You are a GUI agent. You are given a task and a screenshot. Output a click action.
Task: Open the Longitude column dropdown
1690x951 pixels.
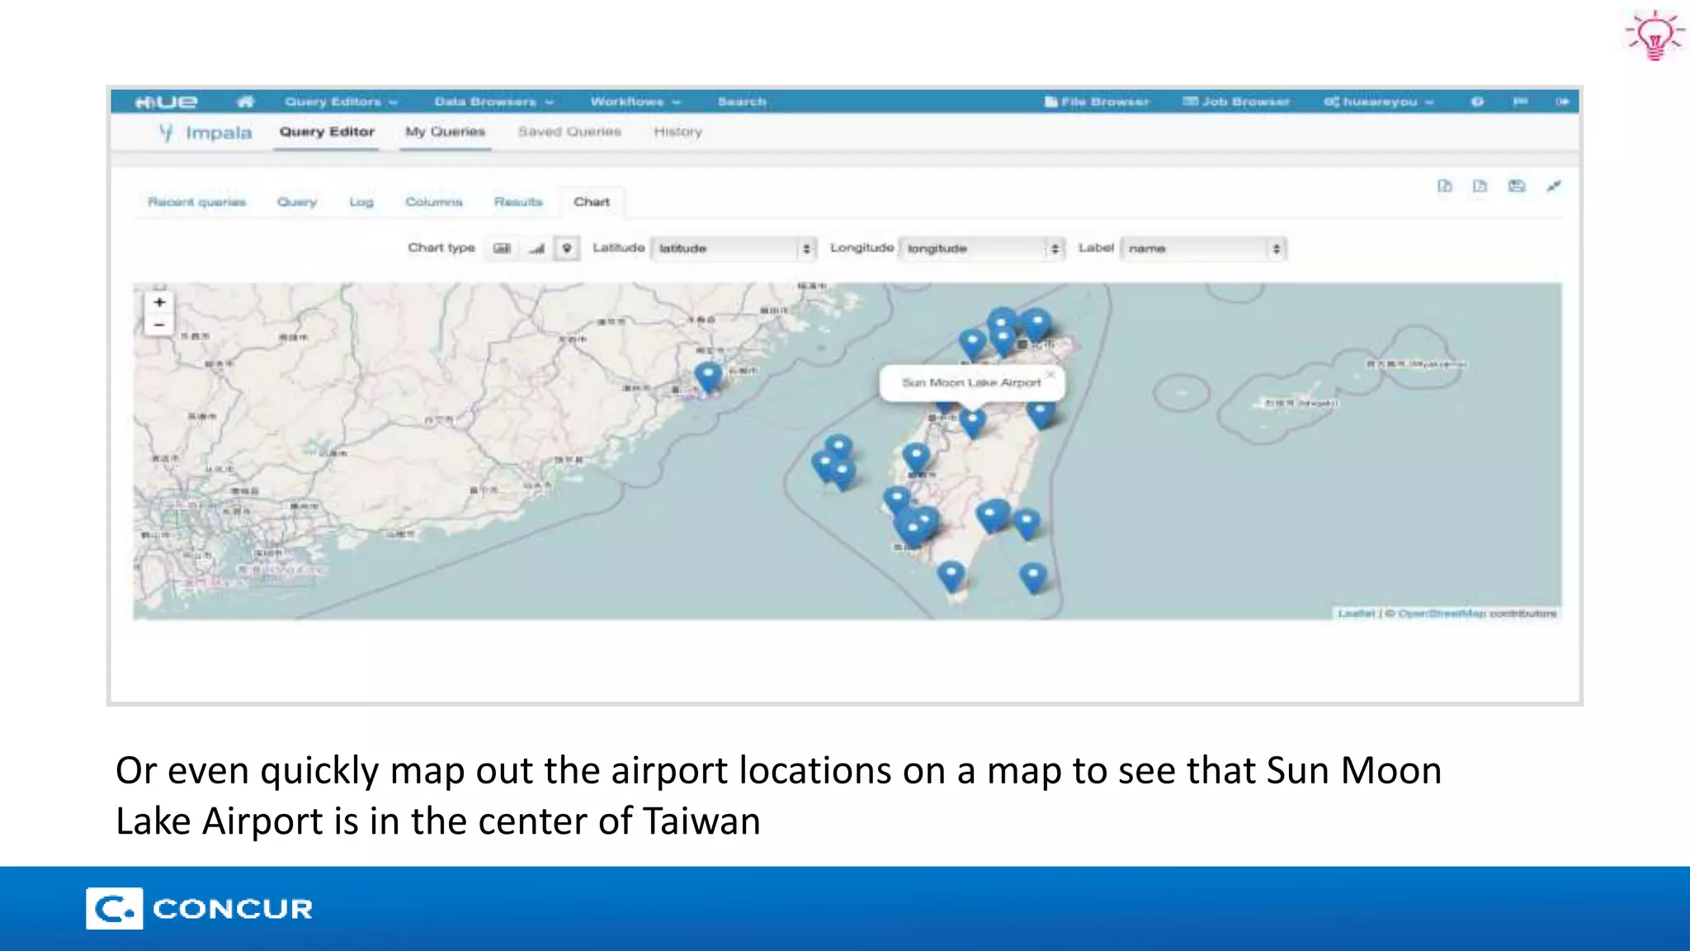pyautogui.click(x=982, y=248)
